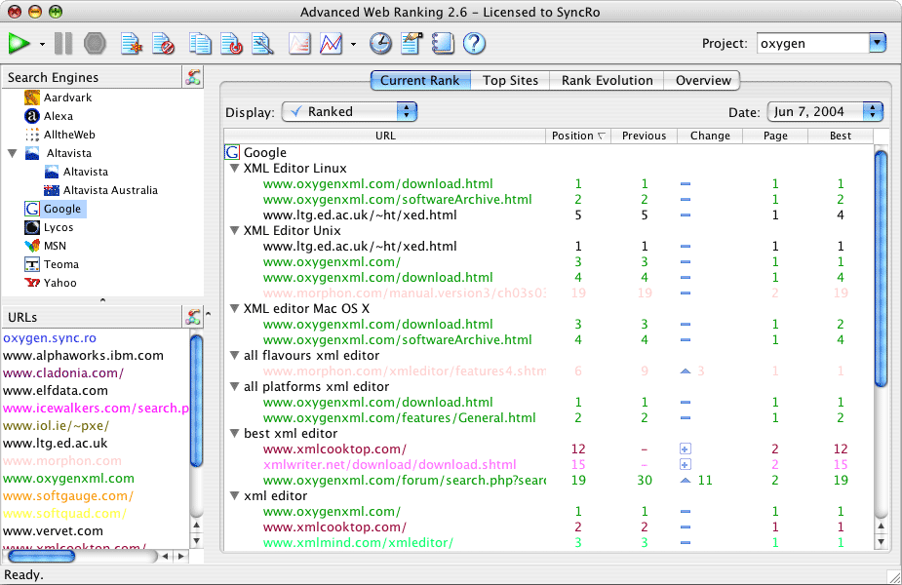Viewport: 902px width, 585px height.
Task: Open the spiral notebook icon
Action: pos(443,44)
